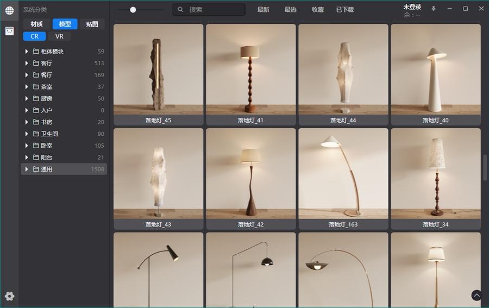Click the folder icon beside 客厅
Viewport: 489px width, 308px height.
coord(36,63)
